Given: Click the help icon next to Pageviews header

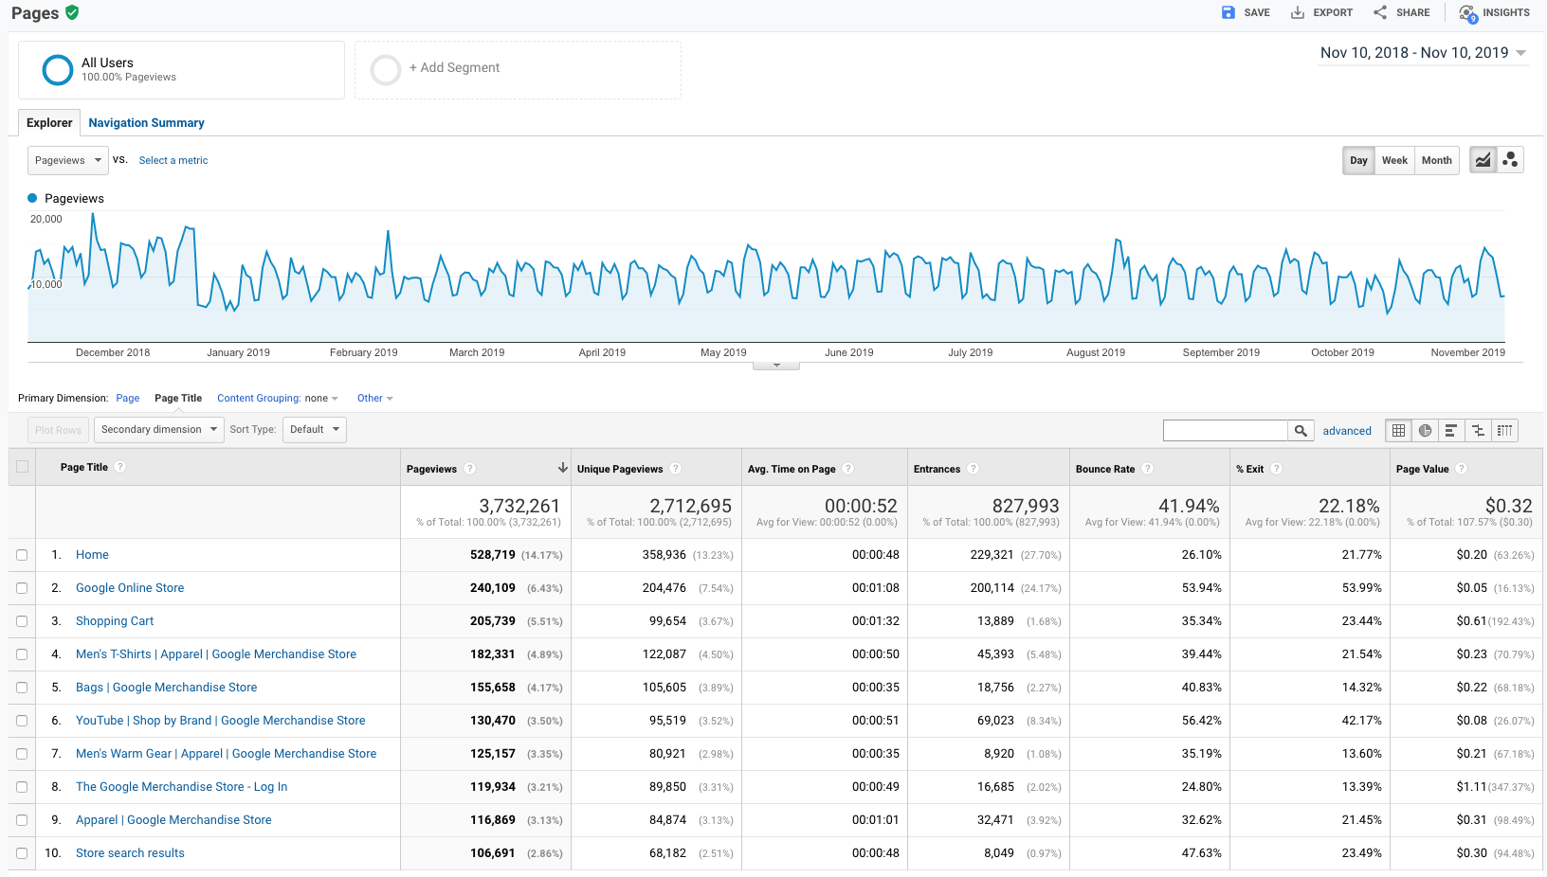Looking at the screenshot, I should point(470,469).
